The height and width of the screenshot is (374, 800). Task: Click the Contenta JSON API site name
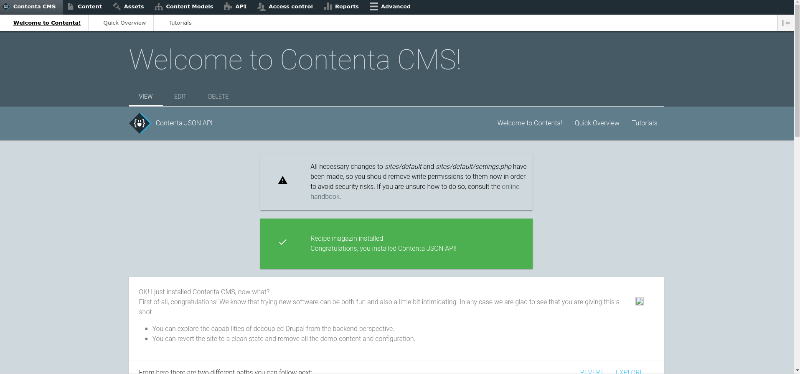[x=184, y=123]
